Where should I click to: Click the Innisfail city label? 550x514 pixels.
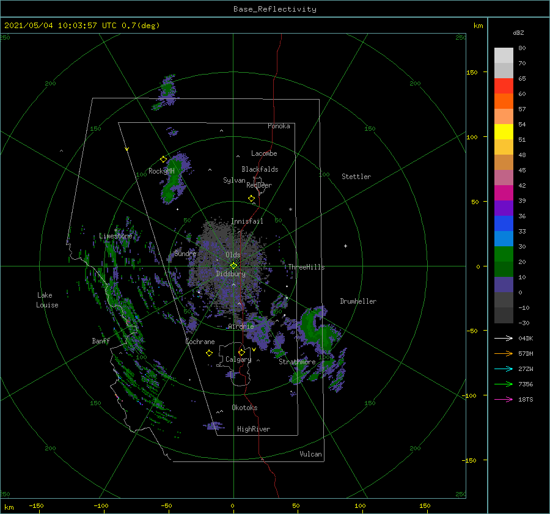[x=247, y=221]
